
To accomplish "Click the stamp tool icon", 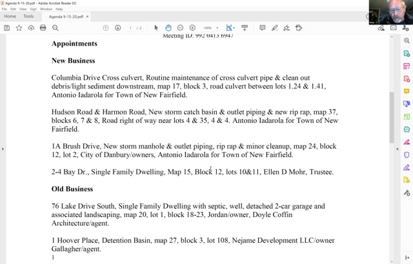I will pyautogui.click(x=299, y=28).
